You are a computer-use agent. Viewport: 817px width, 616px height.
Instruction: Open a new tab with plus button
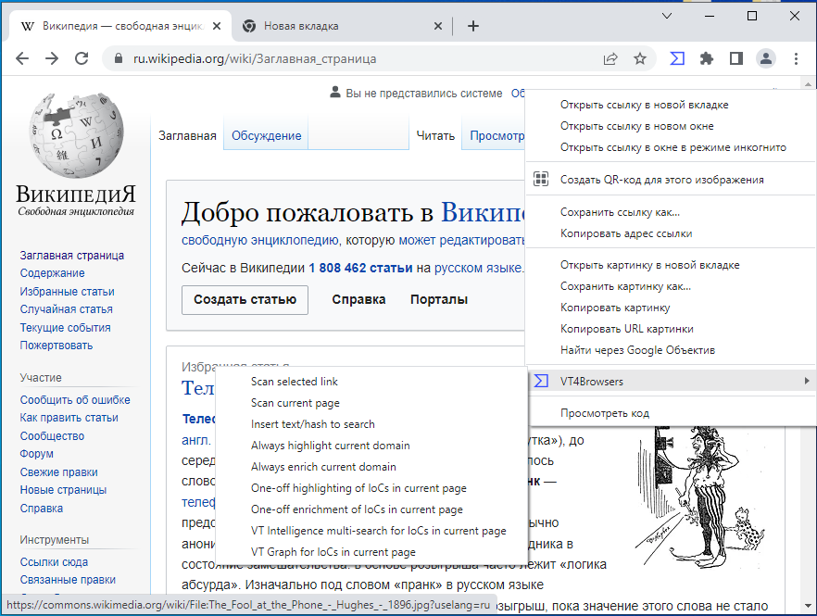point(473,26)
